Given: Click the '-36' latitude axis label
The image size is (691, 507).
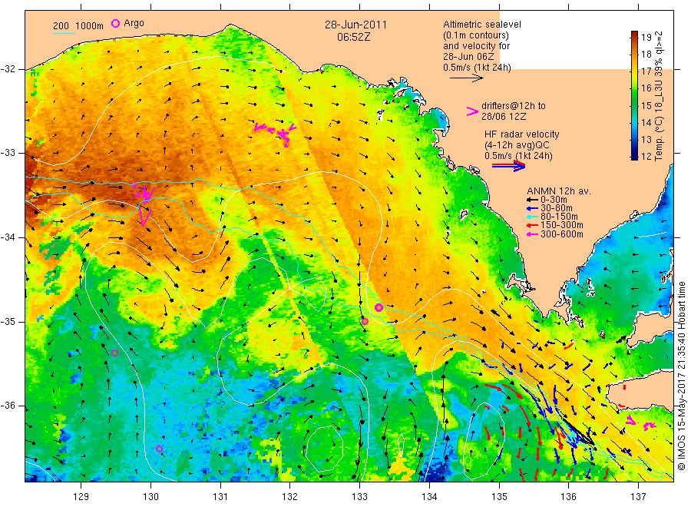Looking at the screenshot, I should coord(8,406).
